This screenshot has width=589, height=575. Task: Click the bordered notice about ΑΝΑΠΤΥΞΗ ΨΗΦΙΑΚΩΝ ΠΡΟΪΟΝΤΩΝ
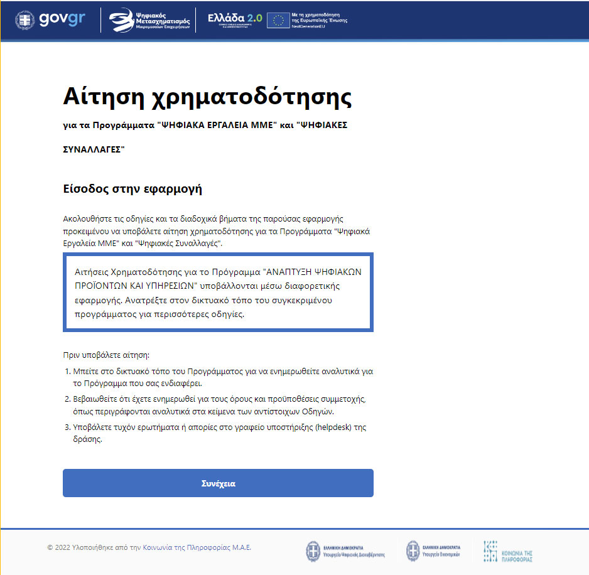click(218, 292)
